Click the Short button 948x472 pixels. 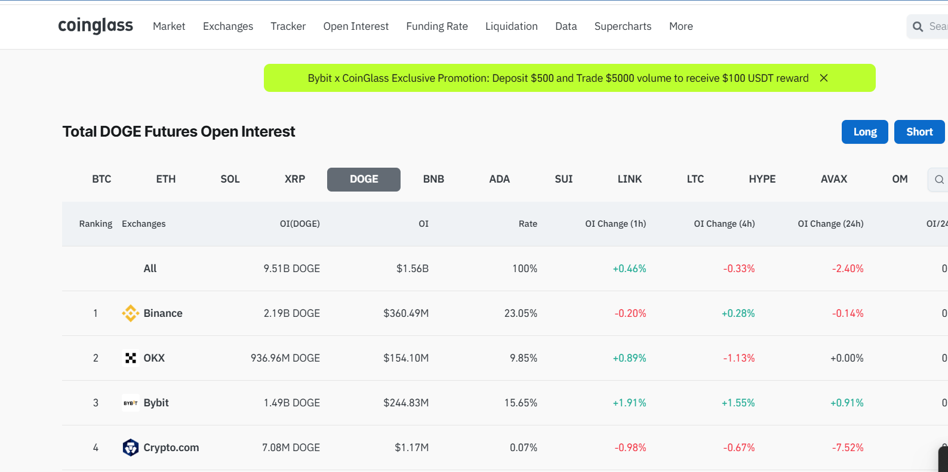point(919,132)
